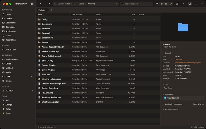Select Assets Archive.zip file
This screenshot has height=129, width=206.
pos(98,52)
